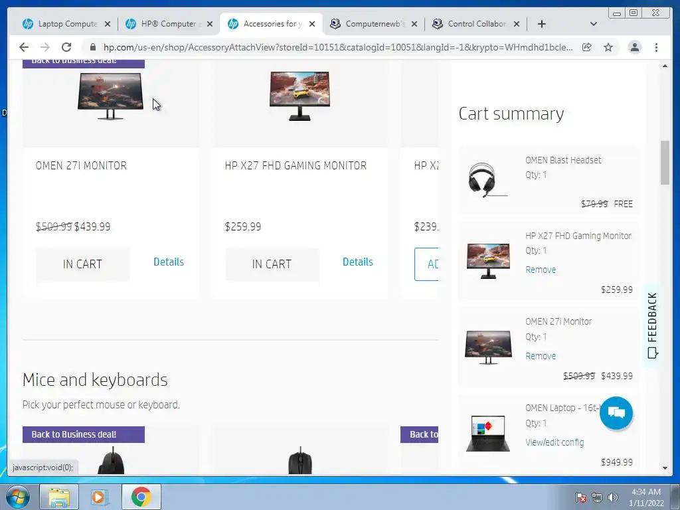The image size is (680, 510).
Task: Click the HP X27 monitor cart thumbnail
Action: 488,260
